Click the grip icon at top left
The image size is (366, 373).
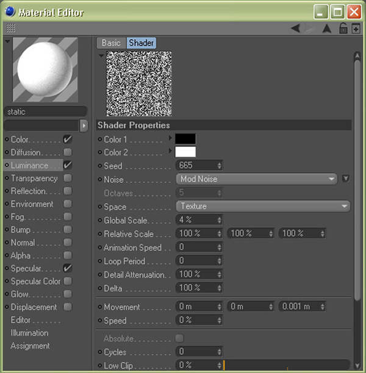(x=11, y=29)
